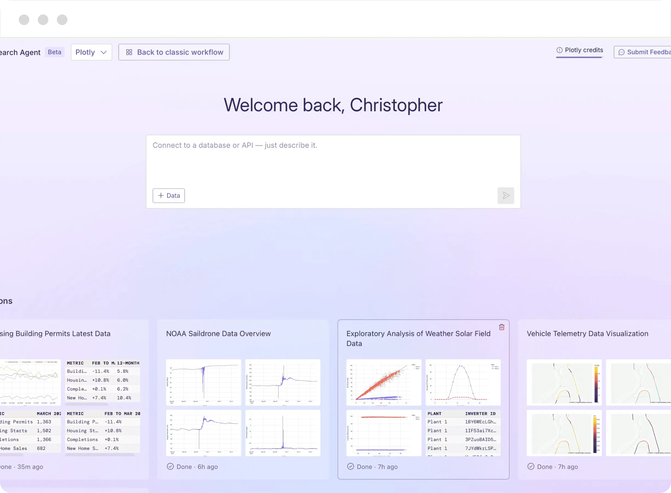
Task: Delete the Weather Solar Field session
Action: click(502, 327)
